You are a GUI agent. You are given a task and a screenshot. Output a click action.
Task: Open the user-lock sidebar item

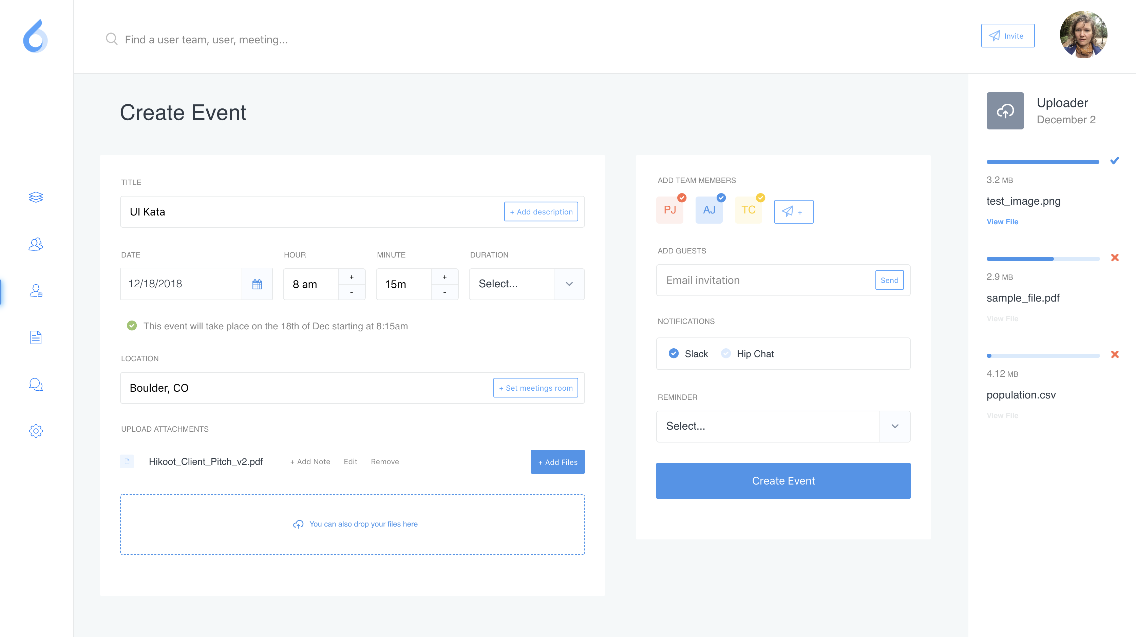[x=36, y=291]
